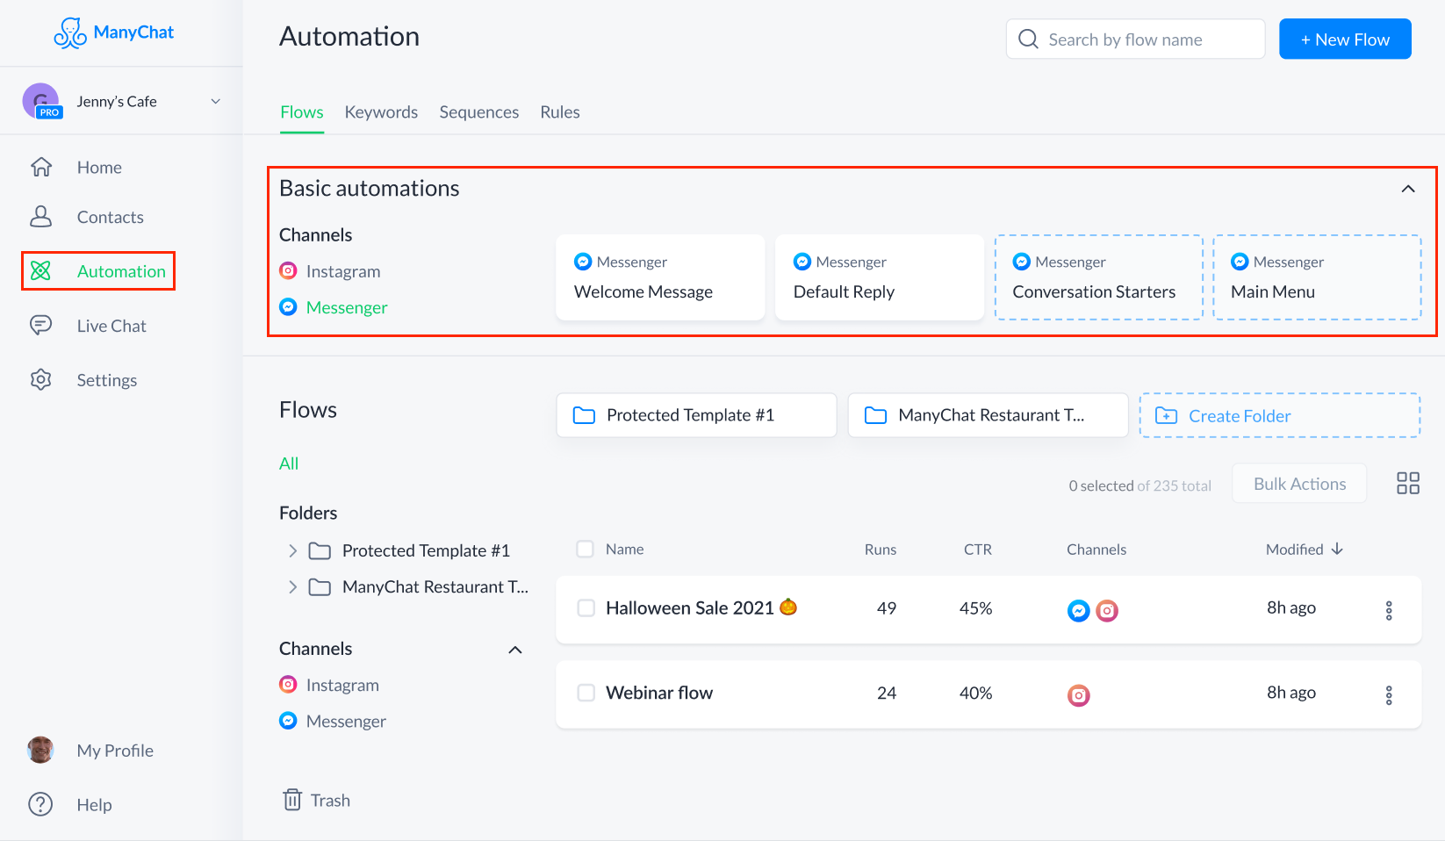Select All flows filter

point(289,464)
